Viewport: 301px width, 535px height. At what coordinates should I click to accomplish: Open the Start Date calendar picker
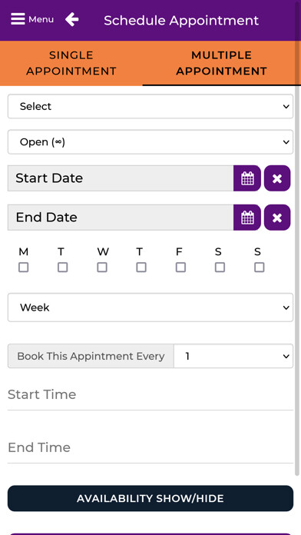(247, 178)
